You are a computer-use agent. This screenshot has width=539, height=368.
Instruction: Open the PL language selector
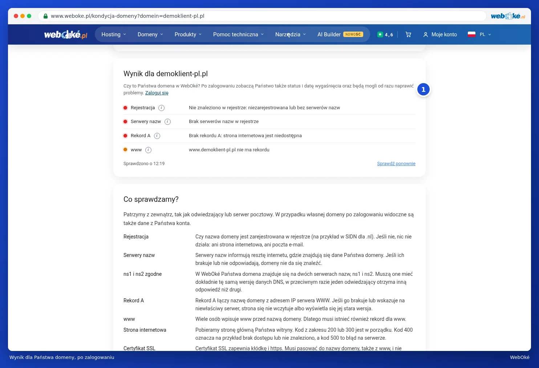pyautogui.click(x=485, y=34)
